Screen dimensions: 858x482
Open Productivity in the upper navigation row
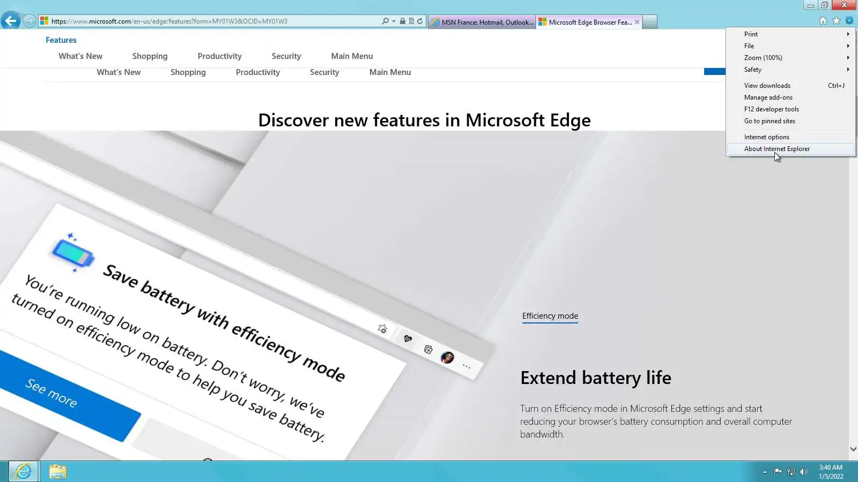point(219,56)
